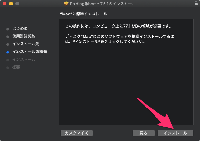Minimize the installer with the yellow button

tap(11, 4)
